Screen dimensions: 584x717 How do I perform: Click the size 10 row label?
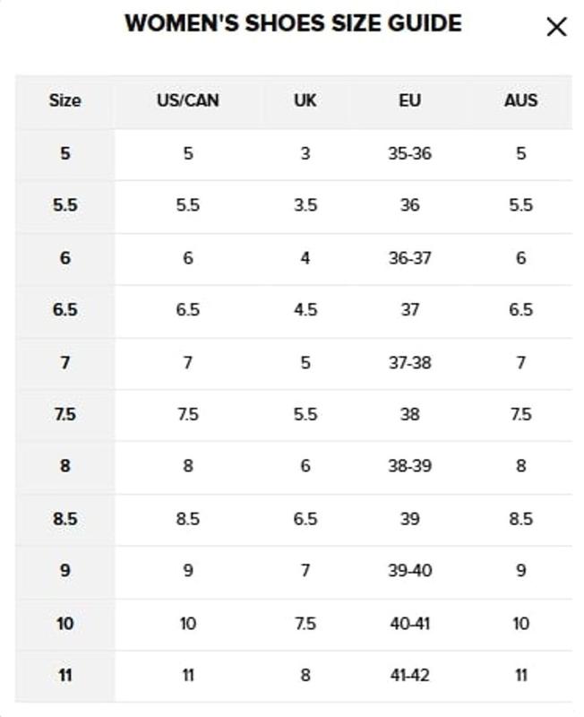(64, 624)
